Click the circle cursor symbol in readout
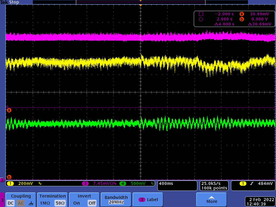Image resolution: width=276 pixels, height=207 pixels. pyautogui.click(x=201, y=19)
